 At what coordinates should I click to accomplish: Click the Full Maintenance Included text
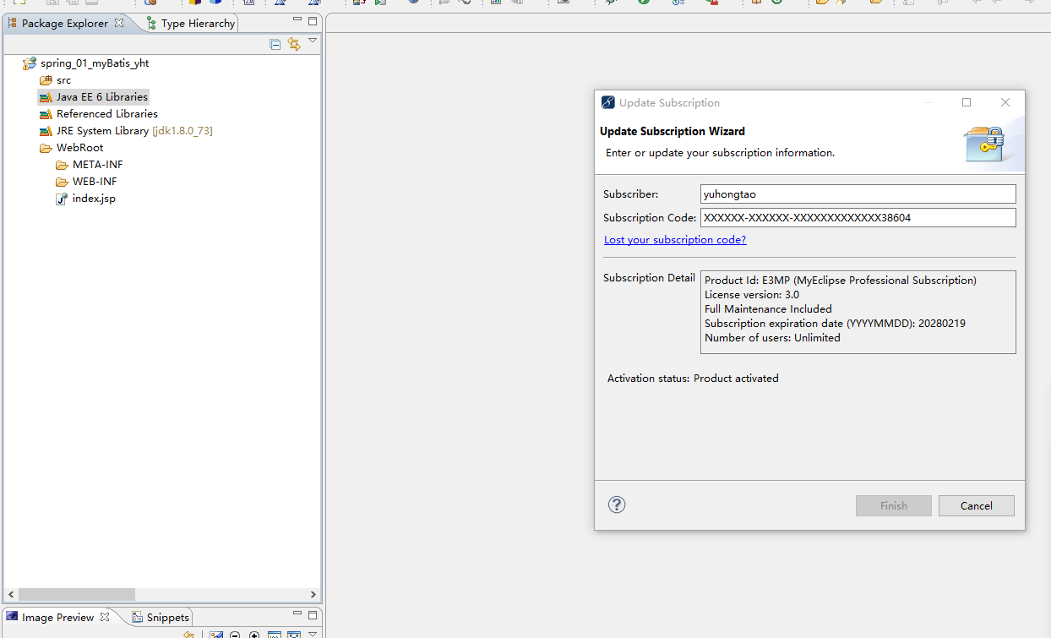pyautogui.click(x=768, y=309)
